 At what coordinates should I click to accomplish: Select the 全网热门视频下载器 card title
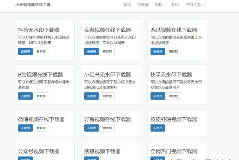point(174,151)
